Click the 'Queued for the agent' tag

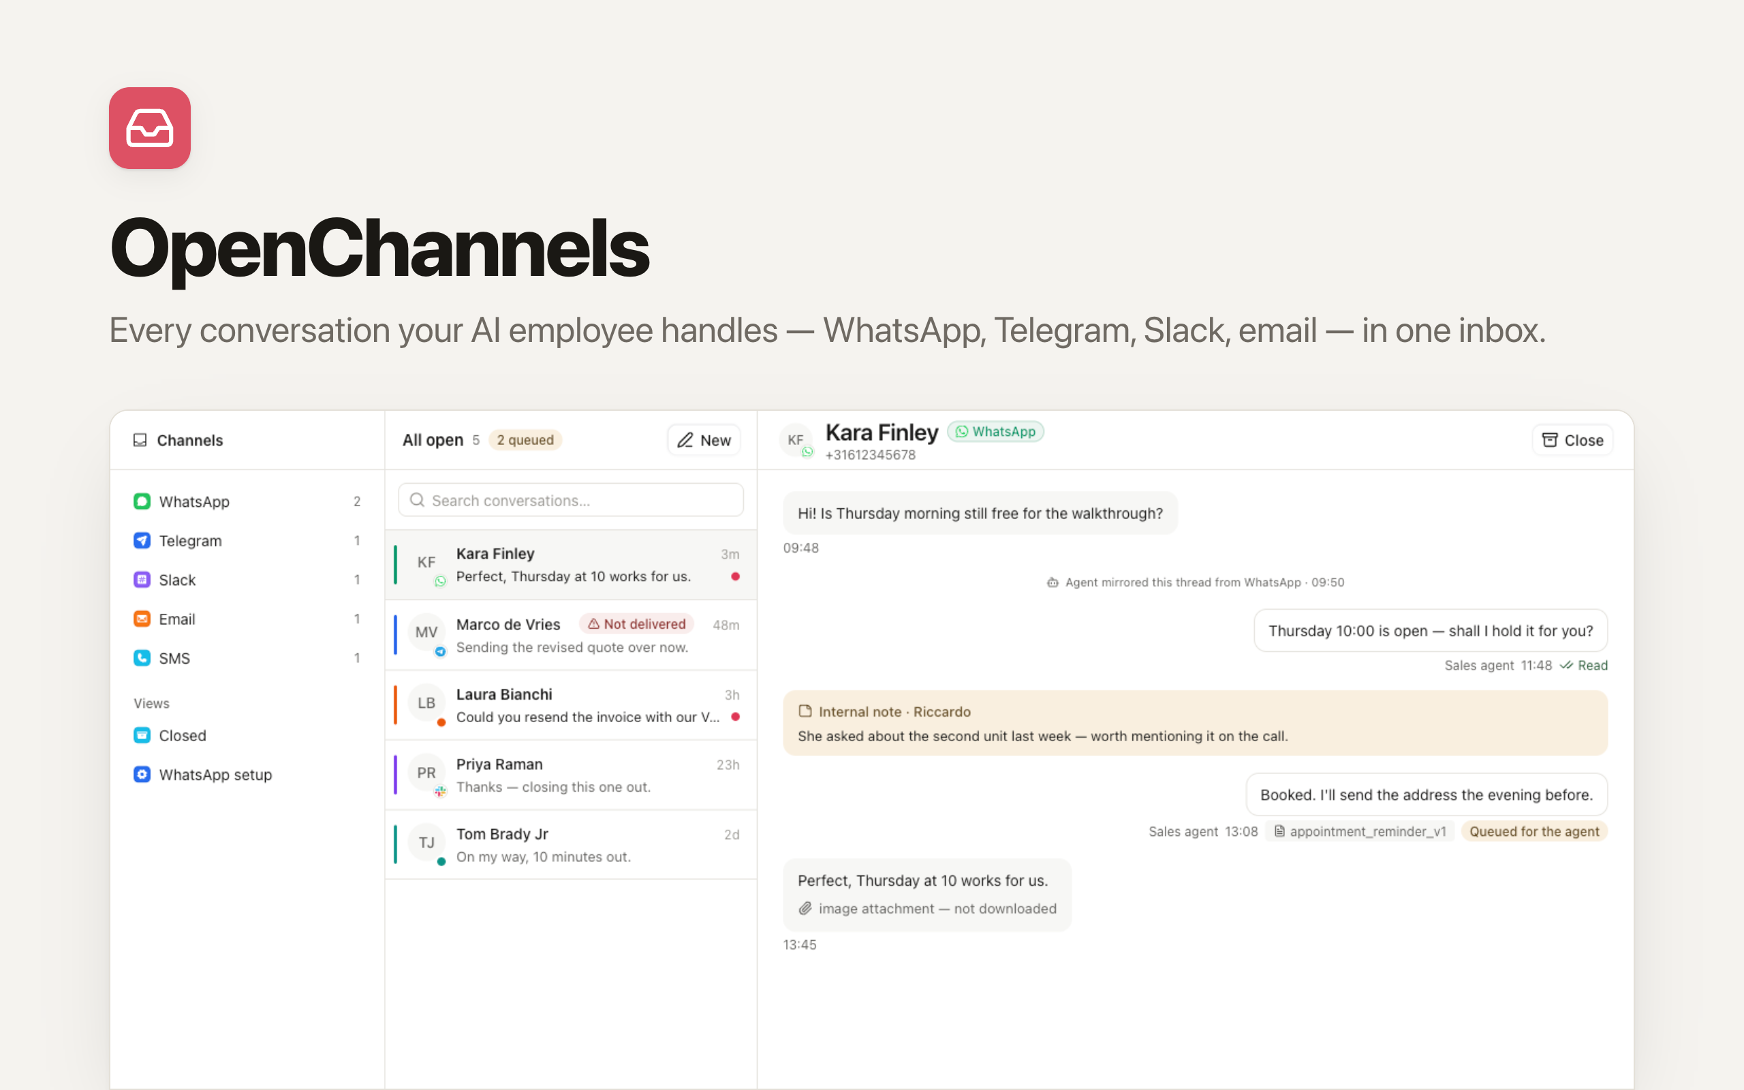pos(1534,831)
